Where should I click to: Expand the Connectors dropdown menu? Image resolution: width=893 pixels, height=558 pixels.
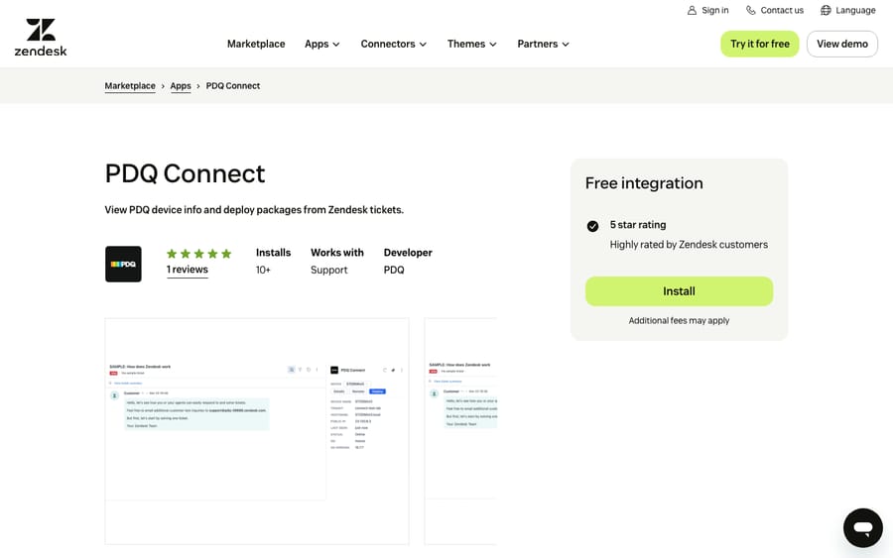coord(393,44)
